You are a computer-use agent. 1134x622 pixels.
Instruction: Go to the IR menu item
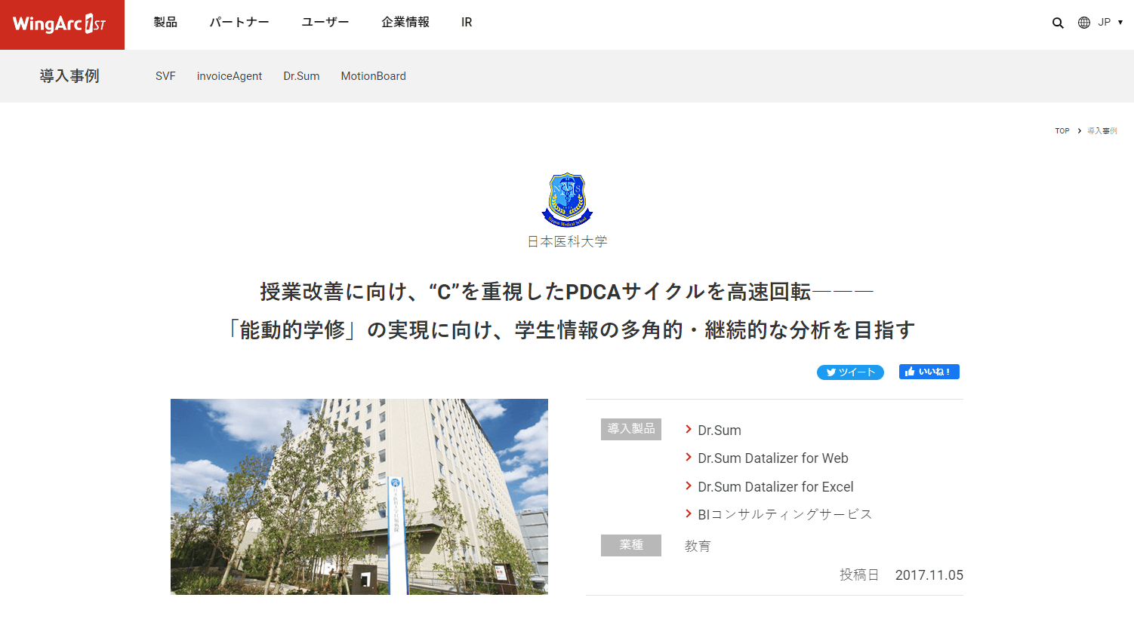coord(467,23)
